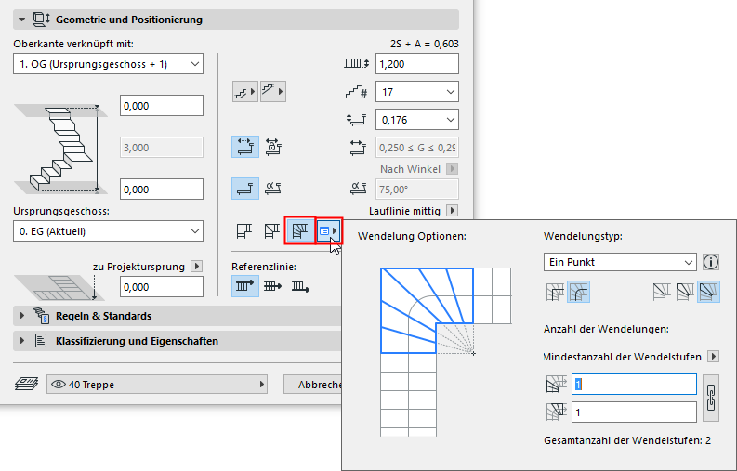Click the stair width field 1,200
The image size is (737, 471).
point(417,64)
